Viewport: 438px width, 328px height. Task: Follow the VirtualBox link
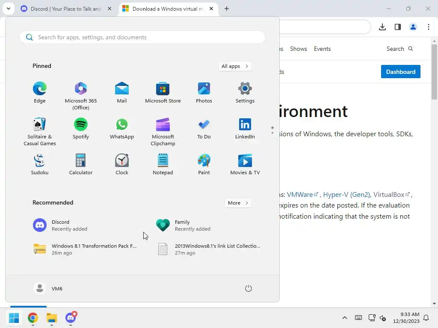click(x=391, y=194)
